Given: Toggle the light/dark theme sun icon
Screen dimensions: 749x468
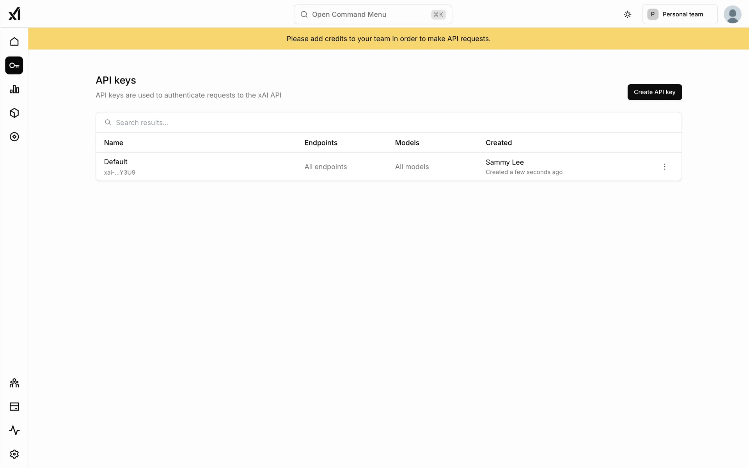Looking at the screenshot, I should click(x=627, y=14).
